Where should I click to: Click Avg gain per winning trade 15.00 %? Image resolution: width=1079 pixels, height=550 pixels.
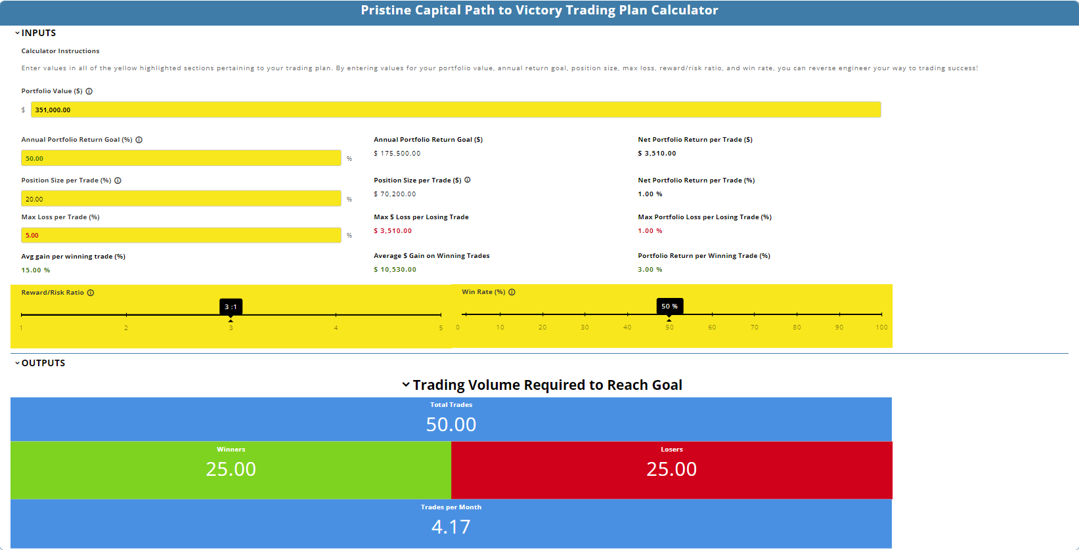tap(35, 270)
